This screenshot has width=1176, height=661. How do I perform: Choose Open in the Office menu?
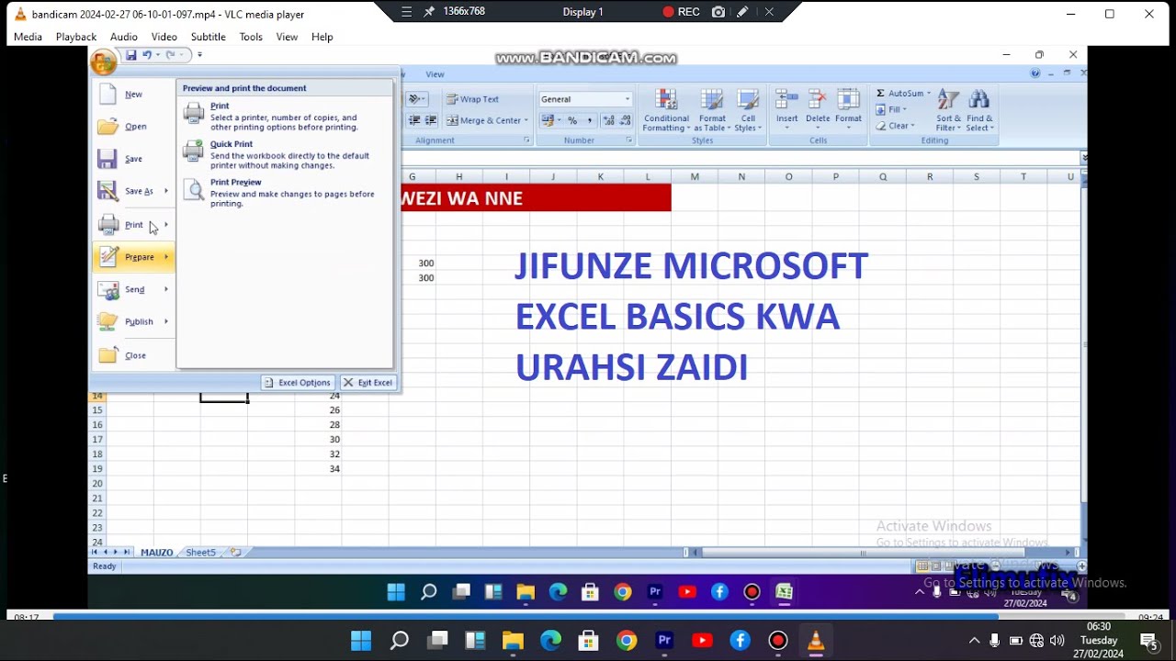tap(133, 127)
